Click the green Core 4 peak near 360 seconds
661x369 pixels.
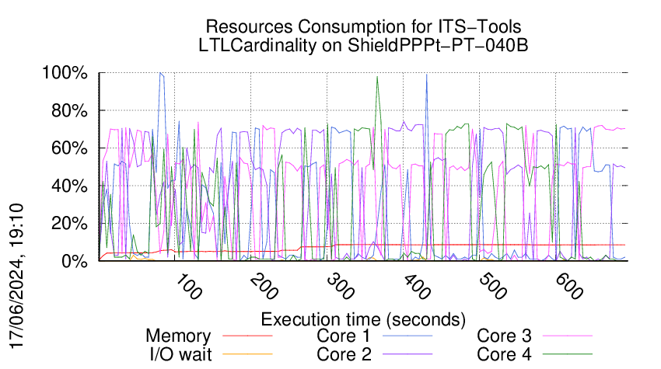point(377,78)
